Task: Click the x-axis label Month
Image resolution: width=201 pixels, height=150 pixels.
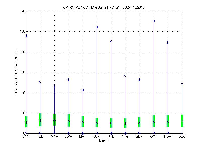Action: point(104,141)
